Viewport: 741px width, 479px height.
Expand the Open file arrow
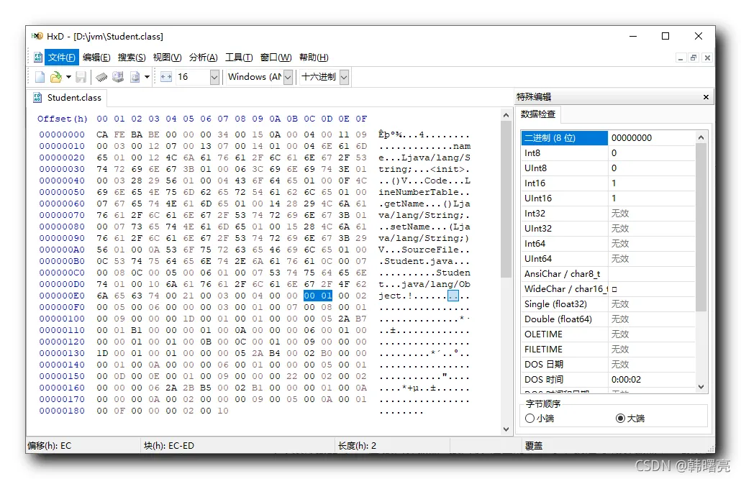[x=68, y=76]
